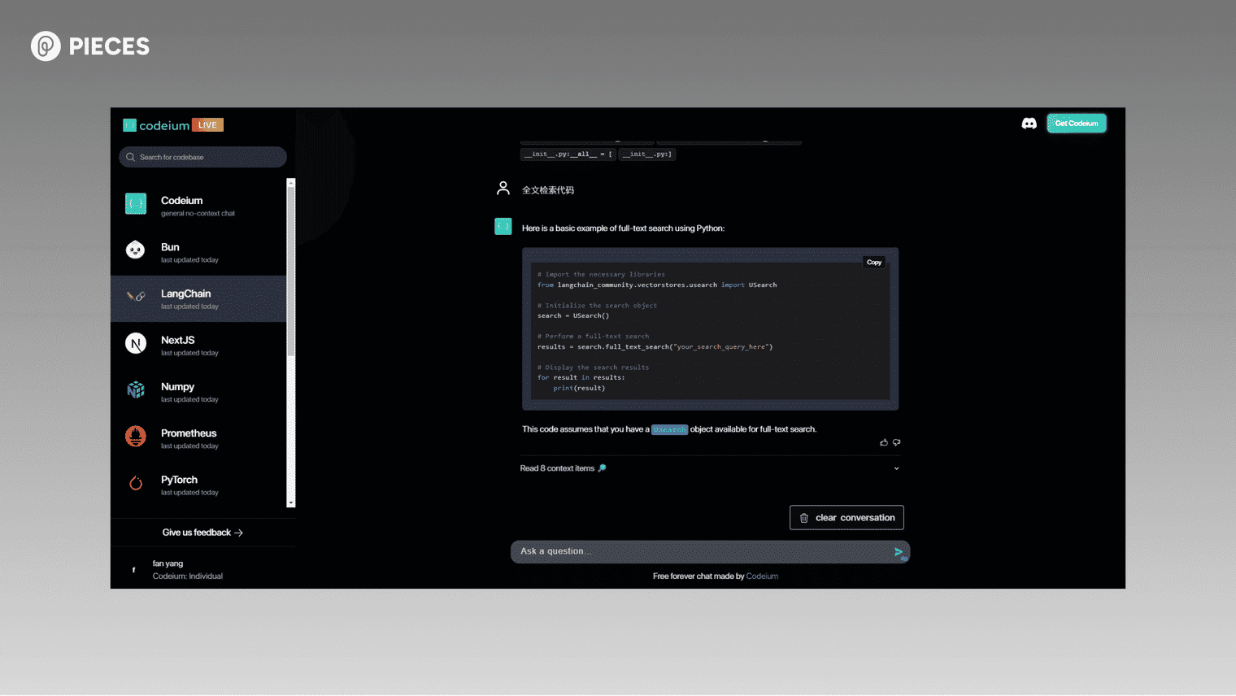Click the "__init__.py:__all__ = [" context chip
This screenshot has width=1236, height=696.
coord(568,154)
